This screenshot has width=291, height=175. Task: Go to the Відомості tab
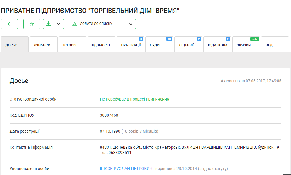pyautogui.click(x=101, y=45)
